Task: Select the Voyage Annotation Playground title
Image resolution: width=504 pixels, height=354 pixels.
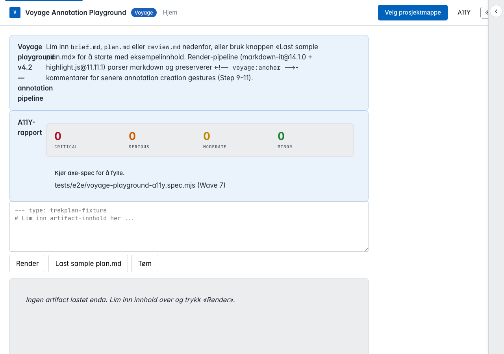Action: (76, 13)
